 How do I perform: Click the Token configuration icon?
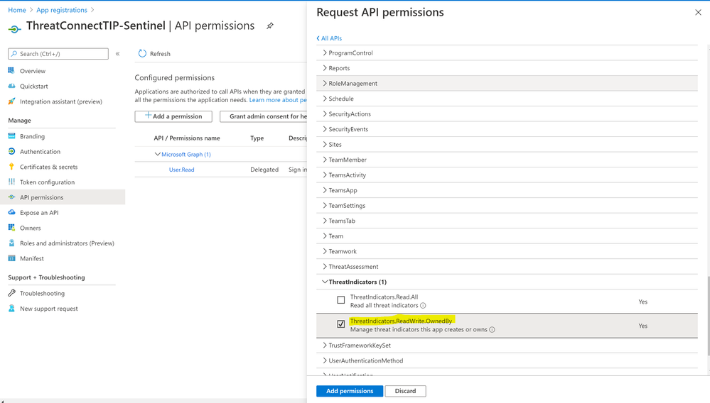[11, 182]
